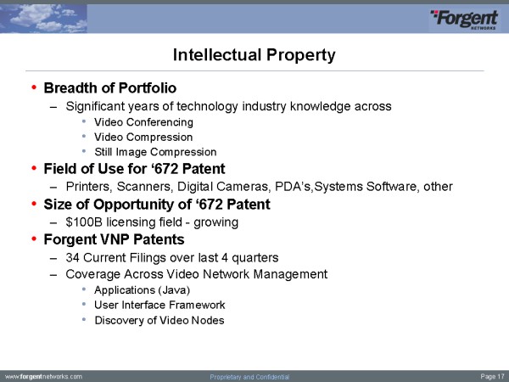Select the Still Image Compression item
The width and height of the screenshot is (509, 382).
point(155,152)
